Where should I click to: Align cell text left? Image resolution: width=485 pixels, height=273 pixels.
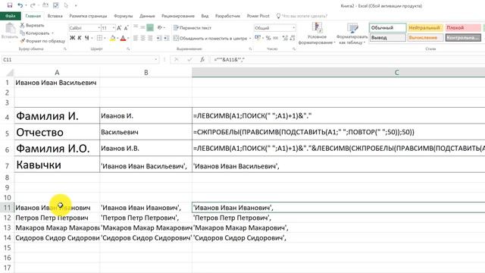(136, 38)
